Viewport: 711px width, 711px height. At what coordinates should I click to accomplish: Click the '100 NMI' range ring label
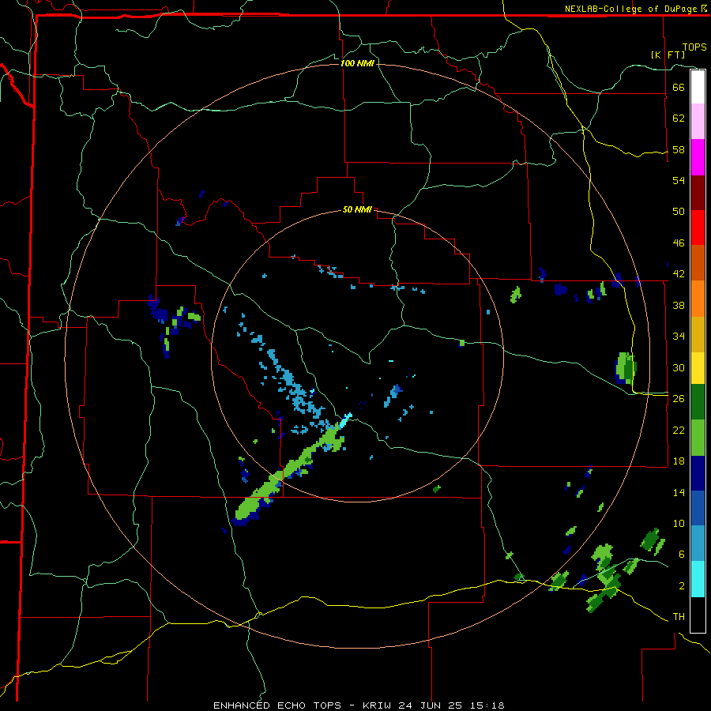click(357, 63)
